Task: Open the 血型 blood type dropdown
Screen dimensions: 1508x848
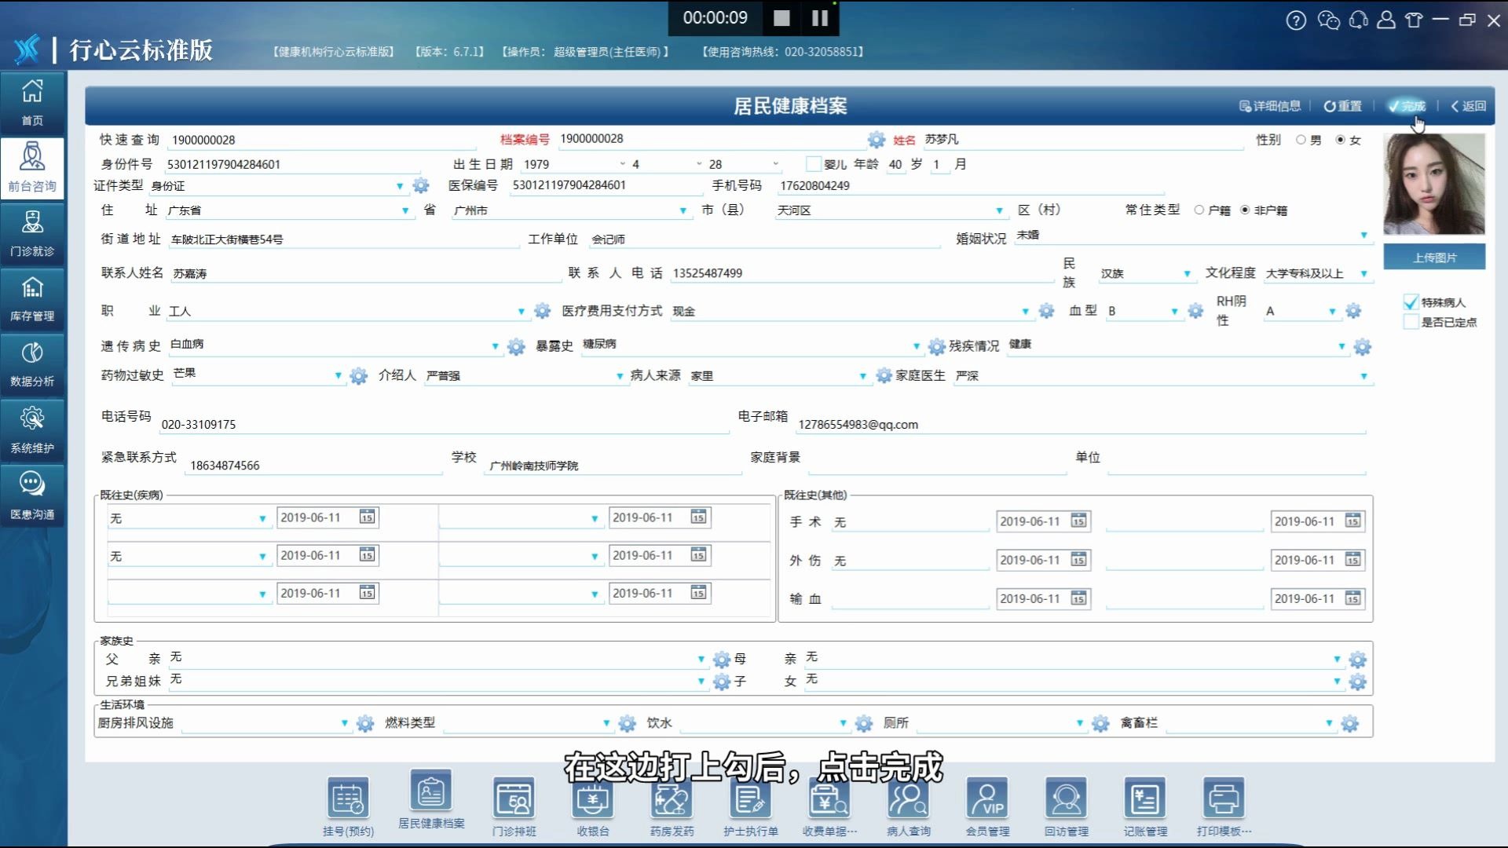Action: tap(1174, 312)
